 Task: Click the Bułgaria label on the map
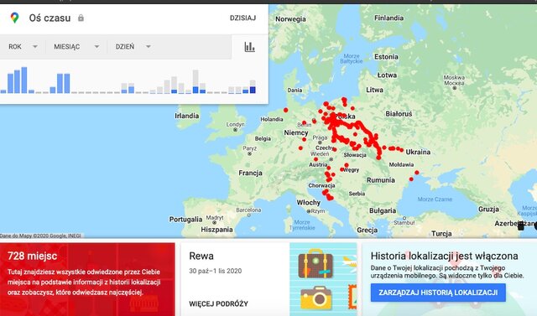[x=383, y=210]
